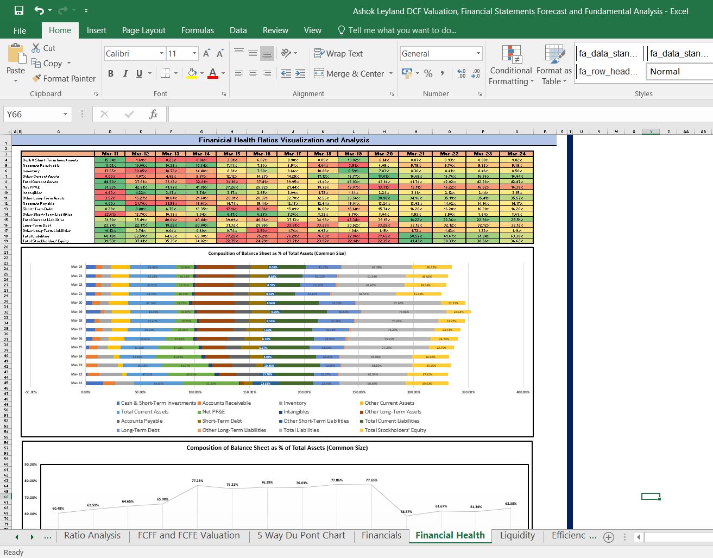Screen dimensions: 713x558
Task: Copy the selected cells
Action: [x=47, y=63]
